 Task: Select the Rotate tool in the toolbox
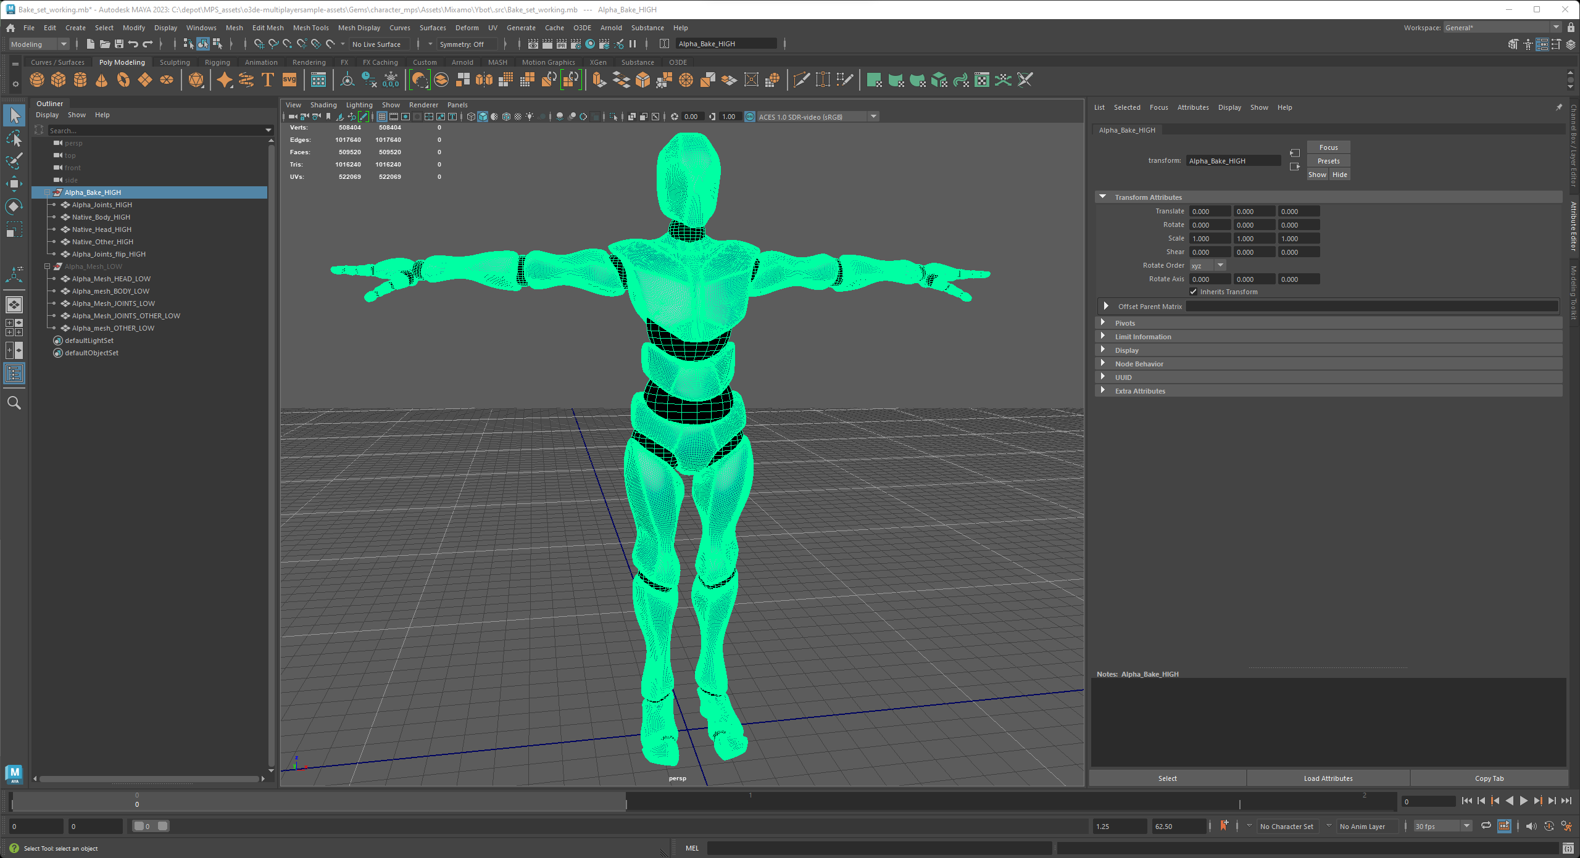14,207
